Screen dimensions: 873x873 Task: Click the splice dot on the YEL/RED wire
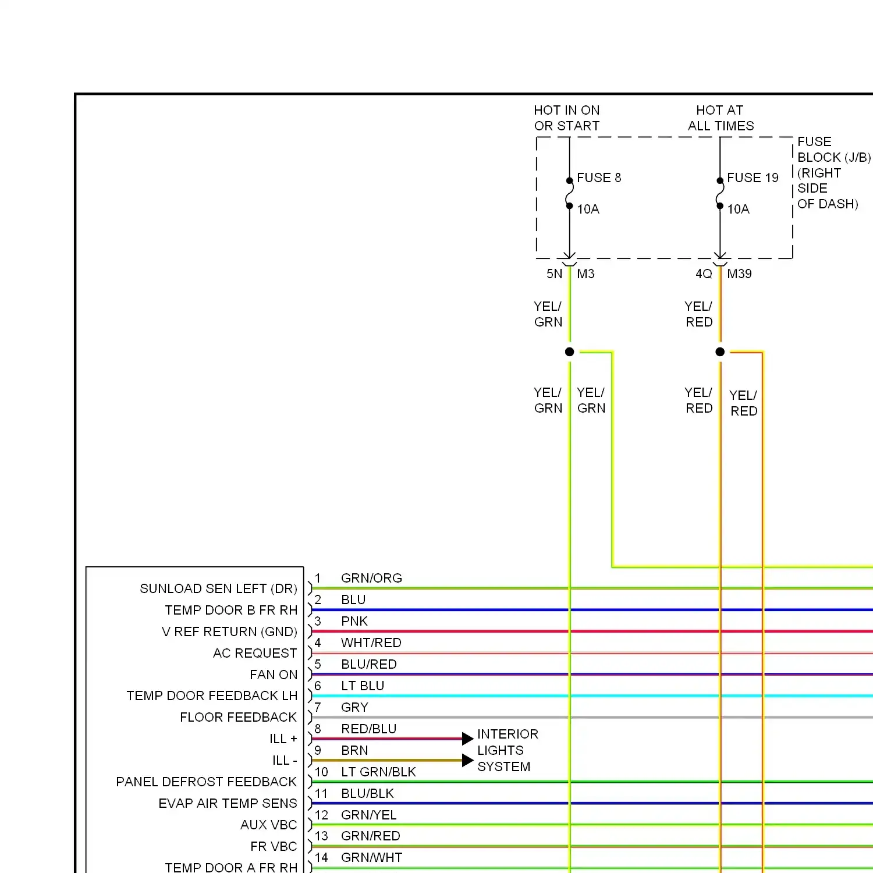(720, 352)
